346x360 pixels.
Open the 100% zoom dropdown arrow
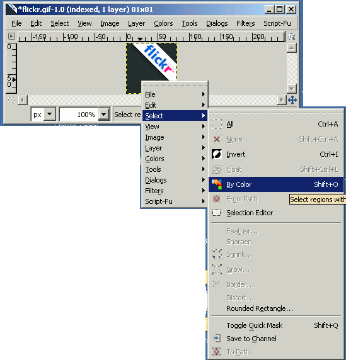point(104,114)
